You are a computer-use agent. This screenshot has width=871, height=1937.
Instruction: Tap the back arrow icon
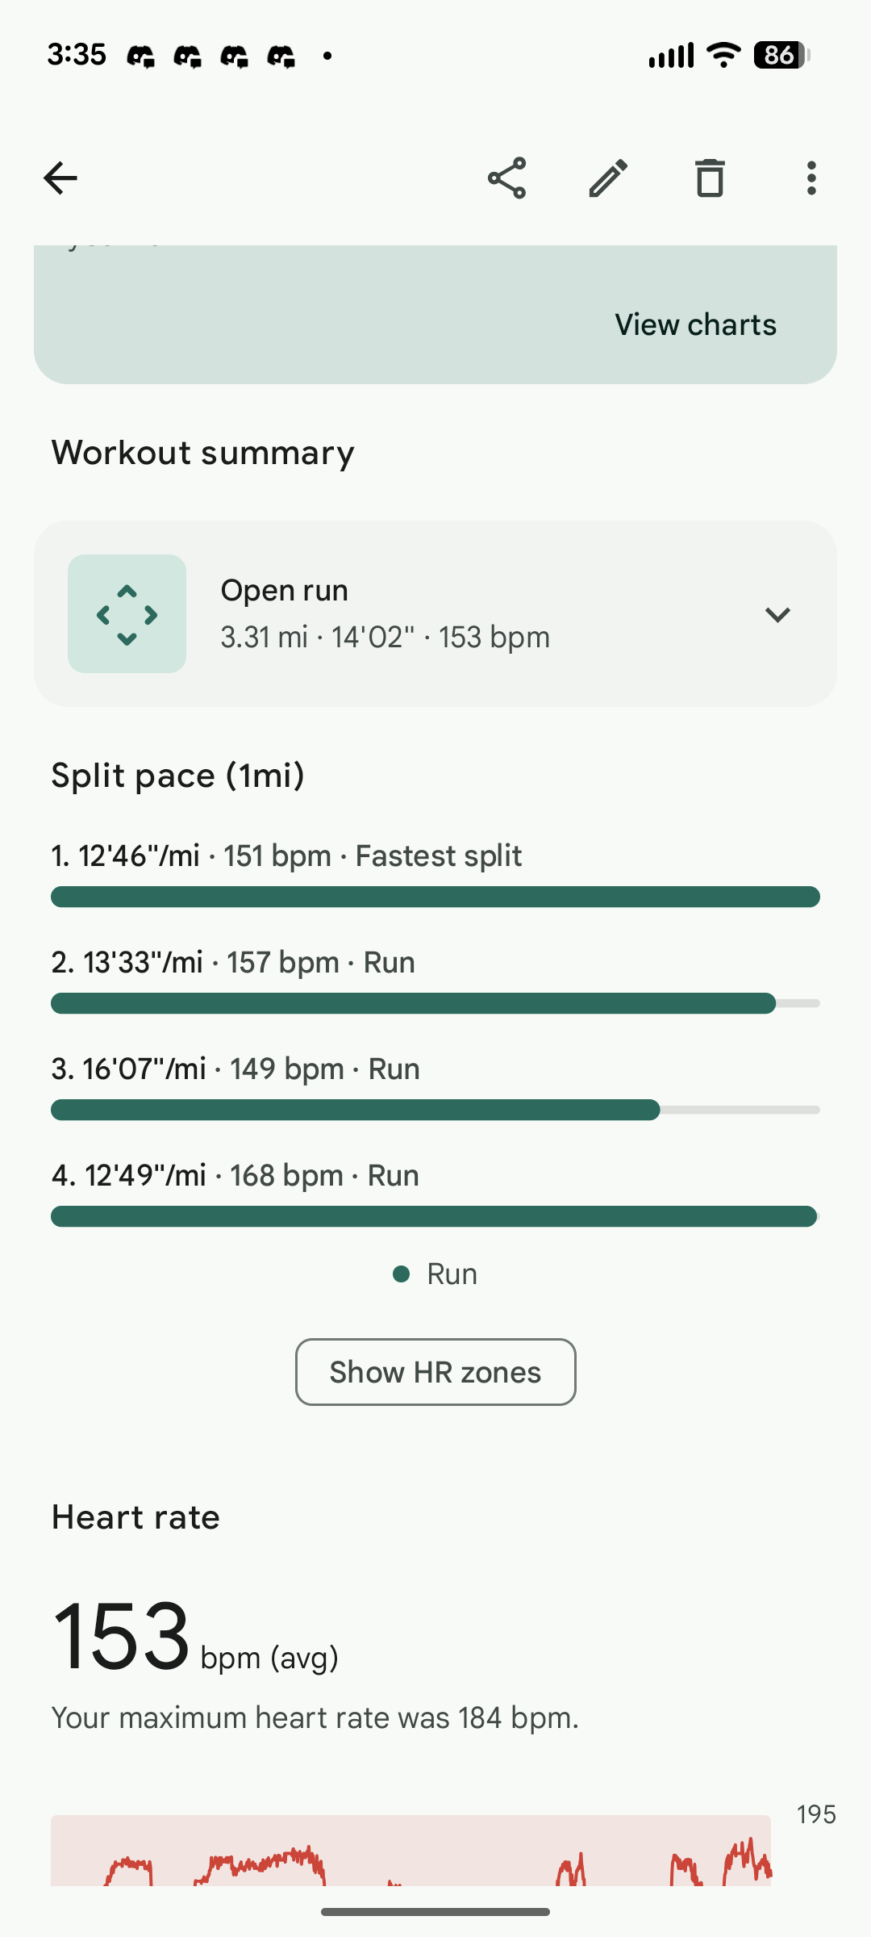pos(60,178)
